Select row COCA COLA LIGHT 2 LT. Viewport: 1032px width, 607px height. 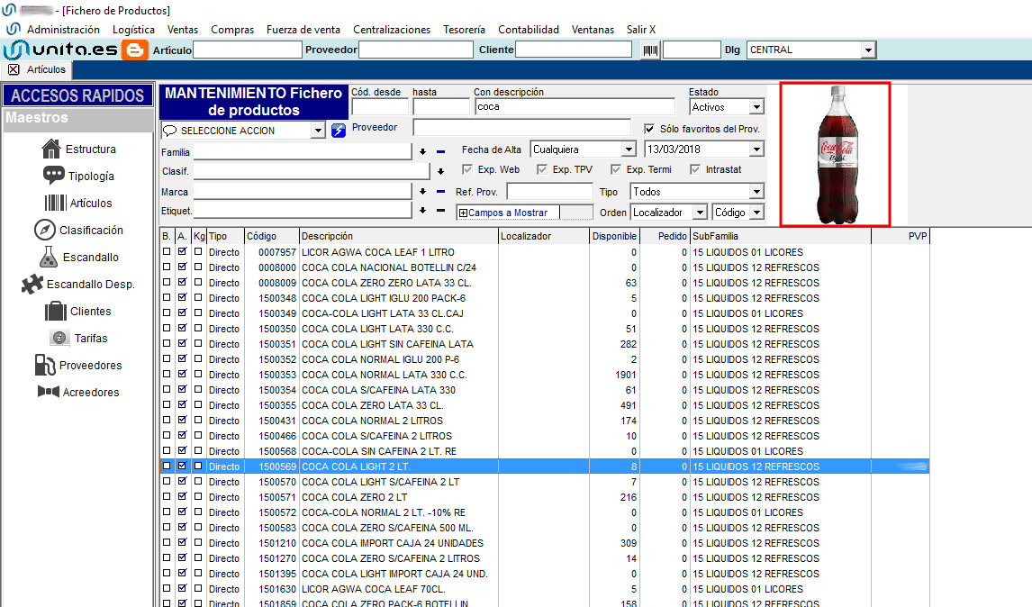(x=544, y=467)
